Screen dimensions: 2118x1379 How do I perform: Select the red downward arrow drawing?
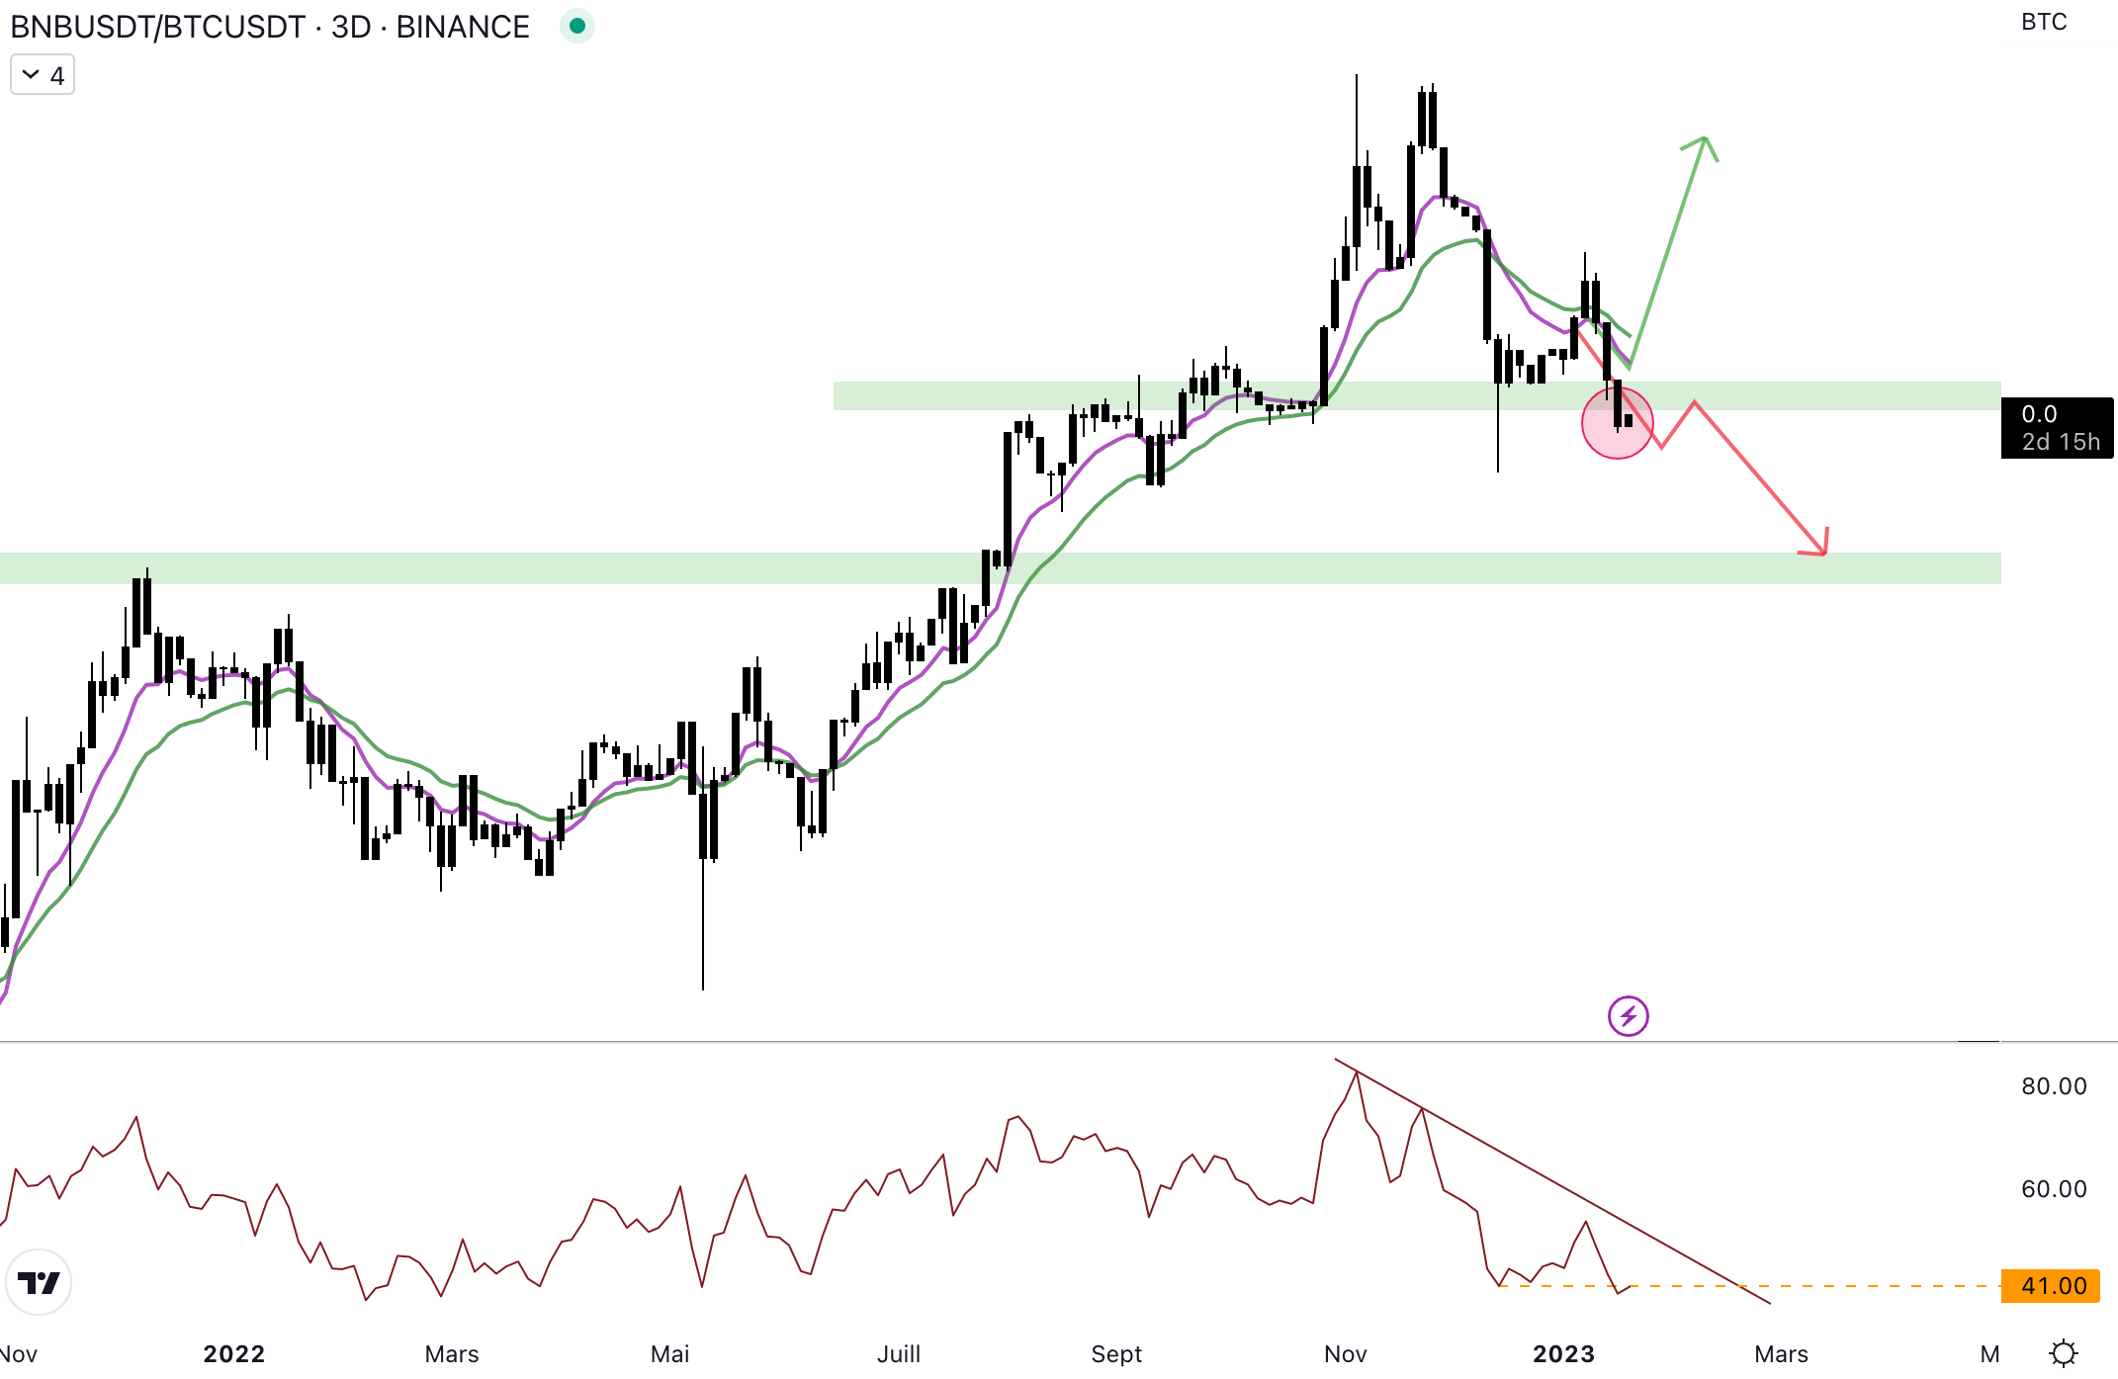(x=1760, y=477)
